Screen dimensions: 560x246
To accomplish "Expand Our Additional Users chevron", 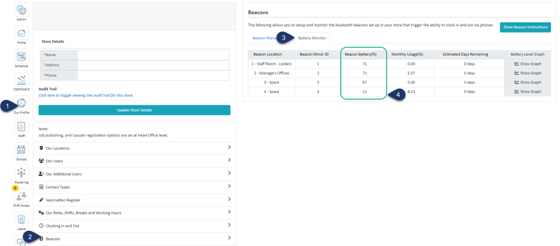I will point(229,173).
